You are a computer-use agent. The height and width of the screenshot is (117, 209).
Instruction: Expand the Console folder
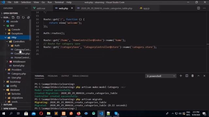16,30
